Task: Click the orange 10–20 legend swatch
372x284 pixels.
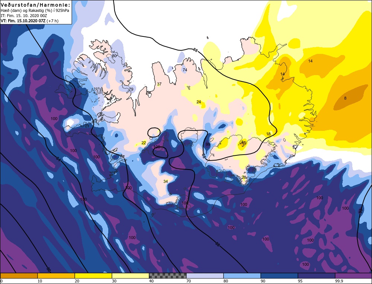Action: tap(56, 275)
